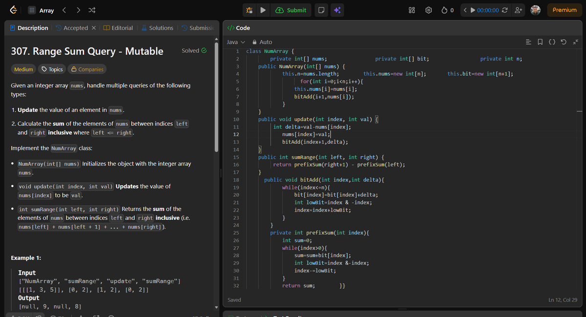Open the layout grid icon
Viewport: 586px width, 317px height.
tap(412, 10)
